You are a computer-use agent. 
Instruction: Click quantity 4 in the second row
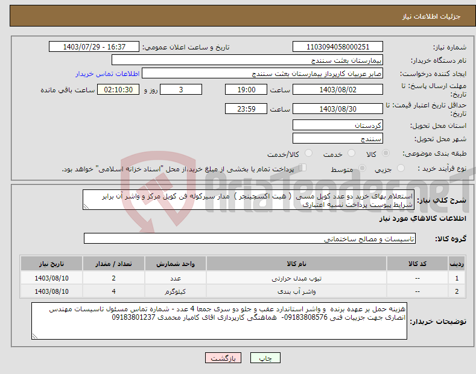click(113, 291)
